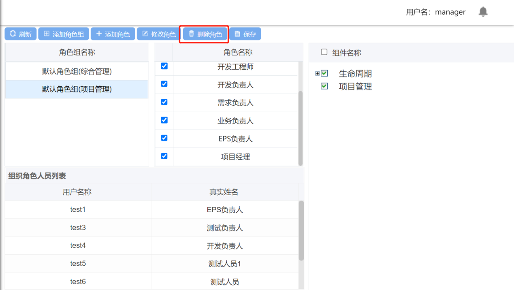Select 默认角色组(项目管理) role group
Viewport: 514px width, 290px height.
pos(77,89)
